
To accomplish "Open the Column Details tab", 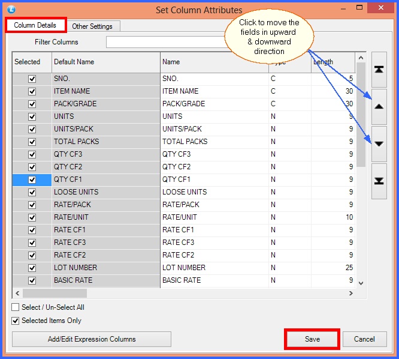I will [x=35, y=26].
